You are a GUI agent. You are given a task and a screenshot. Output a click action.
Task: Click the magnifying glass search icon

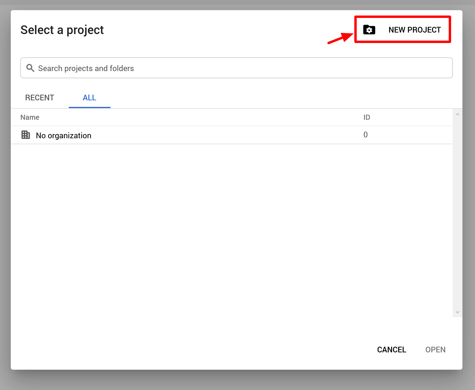pyautogui.click(x=30, y=68)
